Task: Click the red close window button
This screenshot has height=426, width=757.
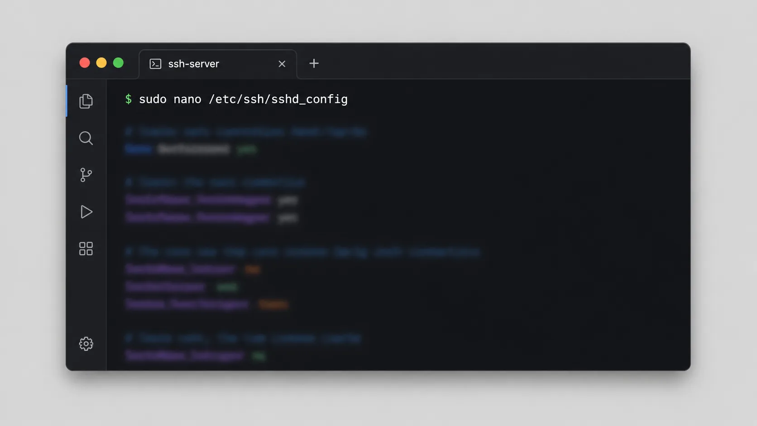Action: [x=85, y=63]
